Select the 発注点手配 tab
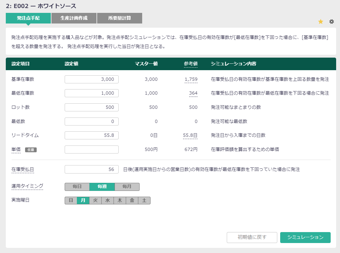 pyautogui.click(x=28, y=18)
